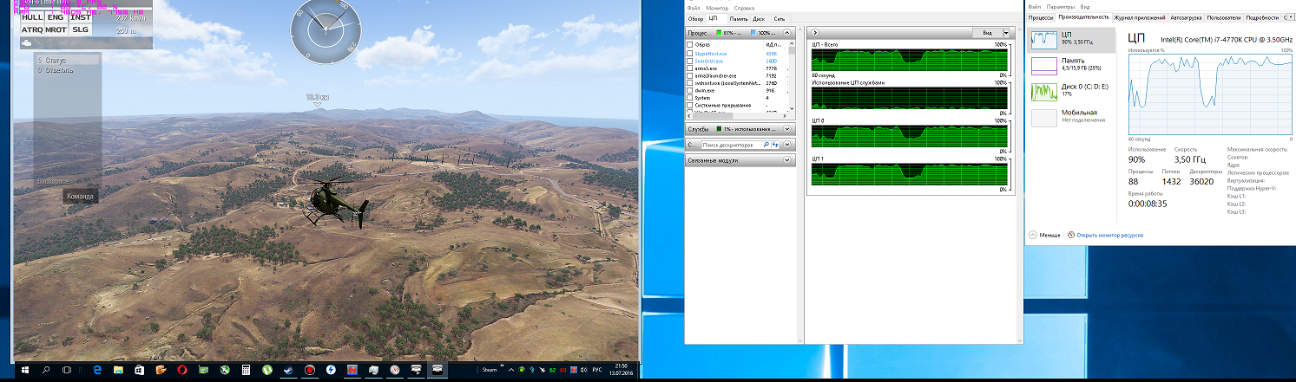Check the Образ select-all checkbox
The image size is (1296, 382).
[x=689, y=44]
